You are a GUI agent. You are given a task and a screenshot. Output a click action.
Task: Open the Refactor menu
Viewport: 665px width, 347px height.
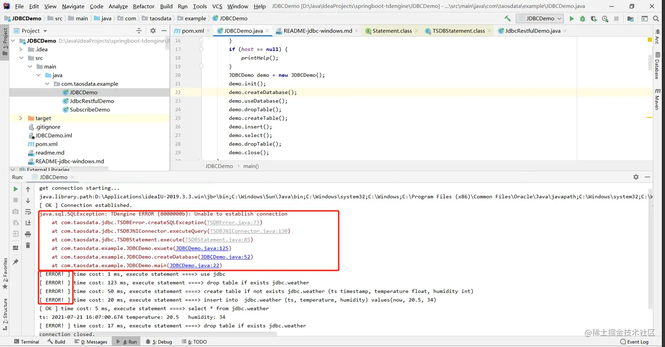pyautogui.click(x=143, y=6)
